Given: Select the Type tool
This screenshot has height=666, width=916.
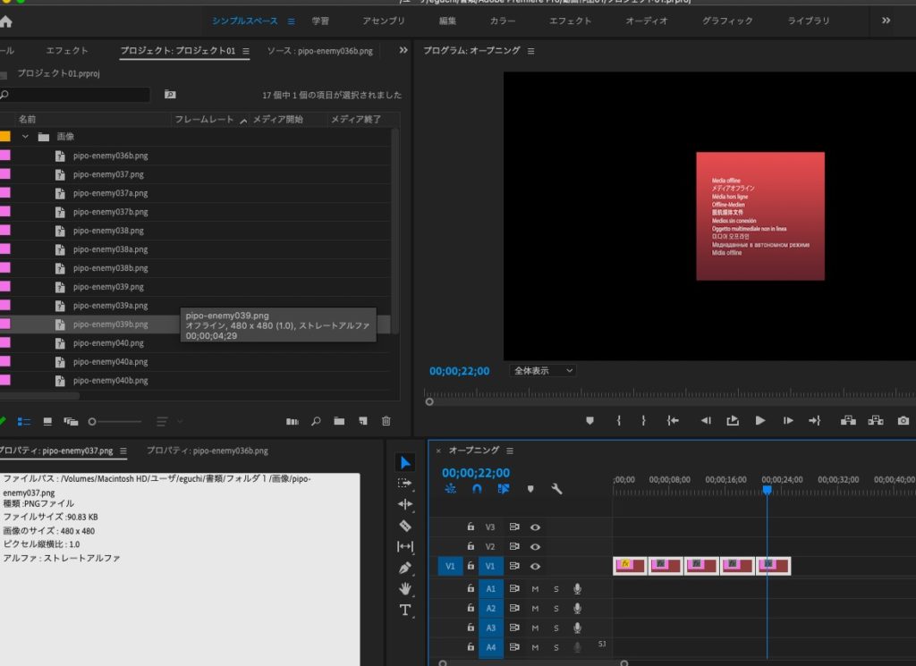Looking at the screenshot, I should pyautogui.click(x=405, y=610).
